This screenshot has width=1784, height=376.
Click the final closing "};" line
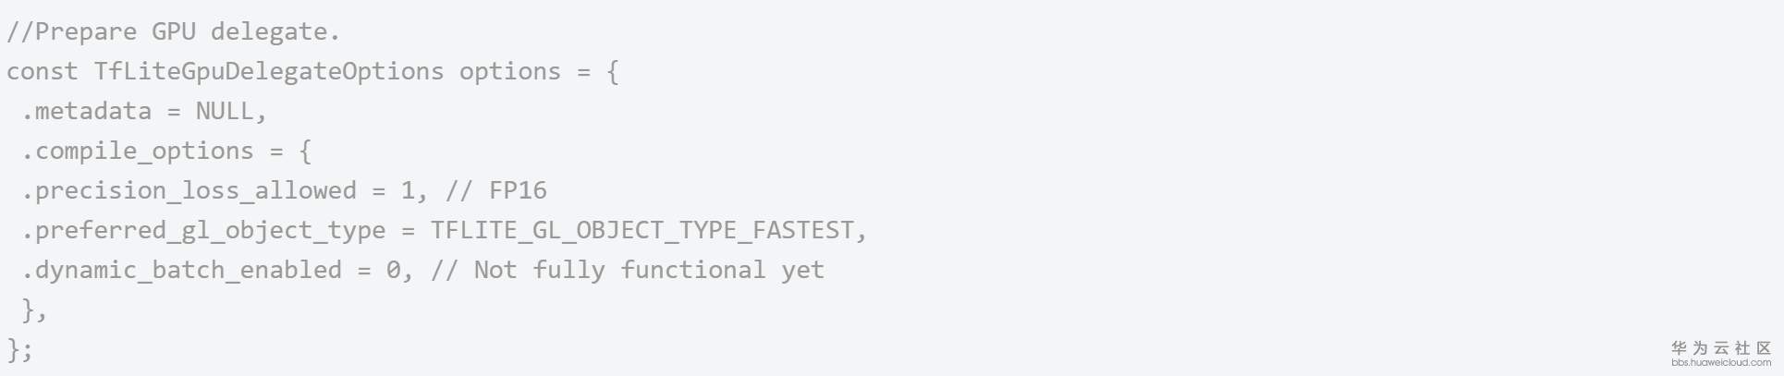(20, 350)
